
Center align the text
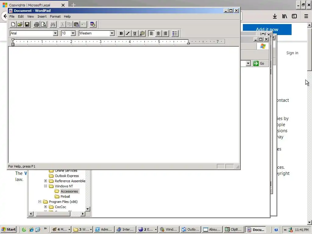click(158, 34)
